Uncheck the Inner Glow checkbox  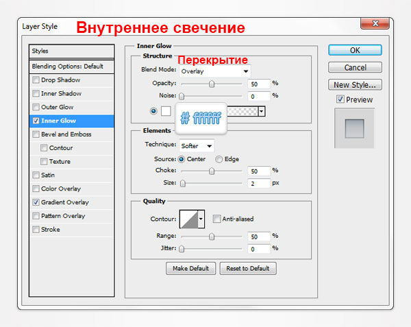pyautogui.click(x=36, y=121)
